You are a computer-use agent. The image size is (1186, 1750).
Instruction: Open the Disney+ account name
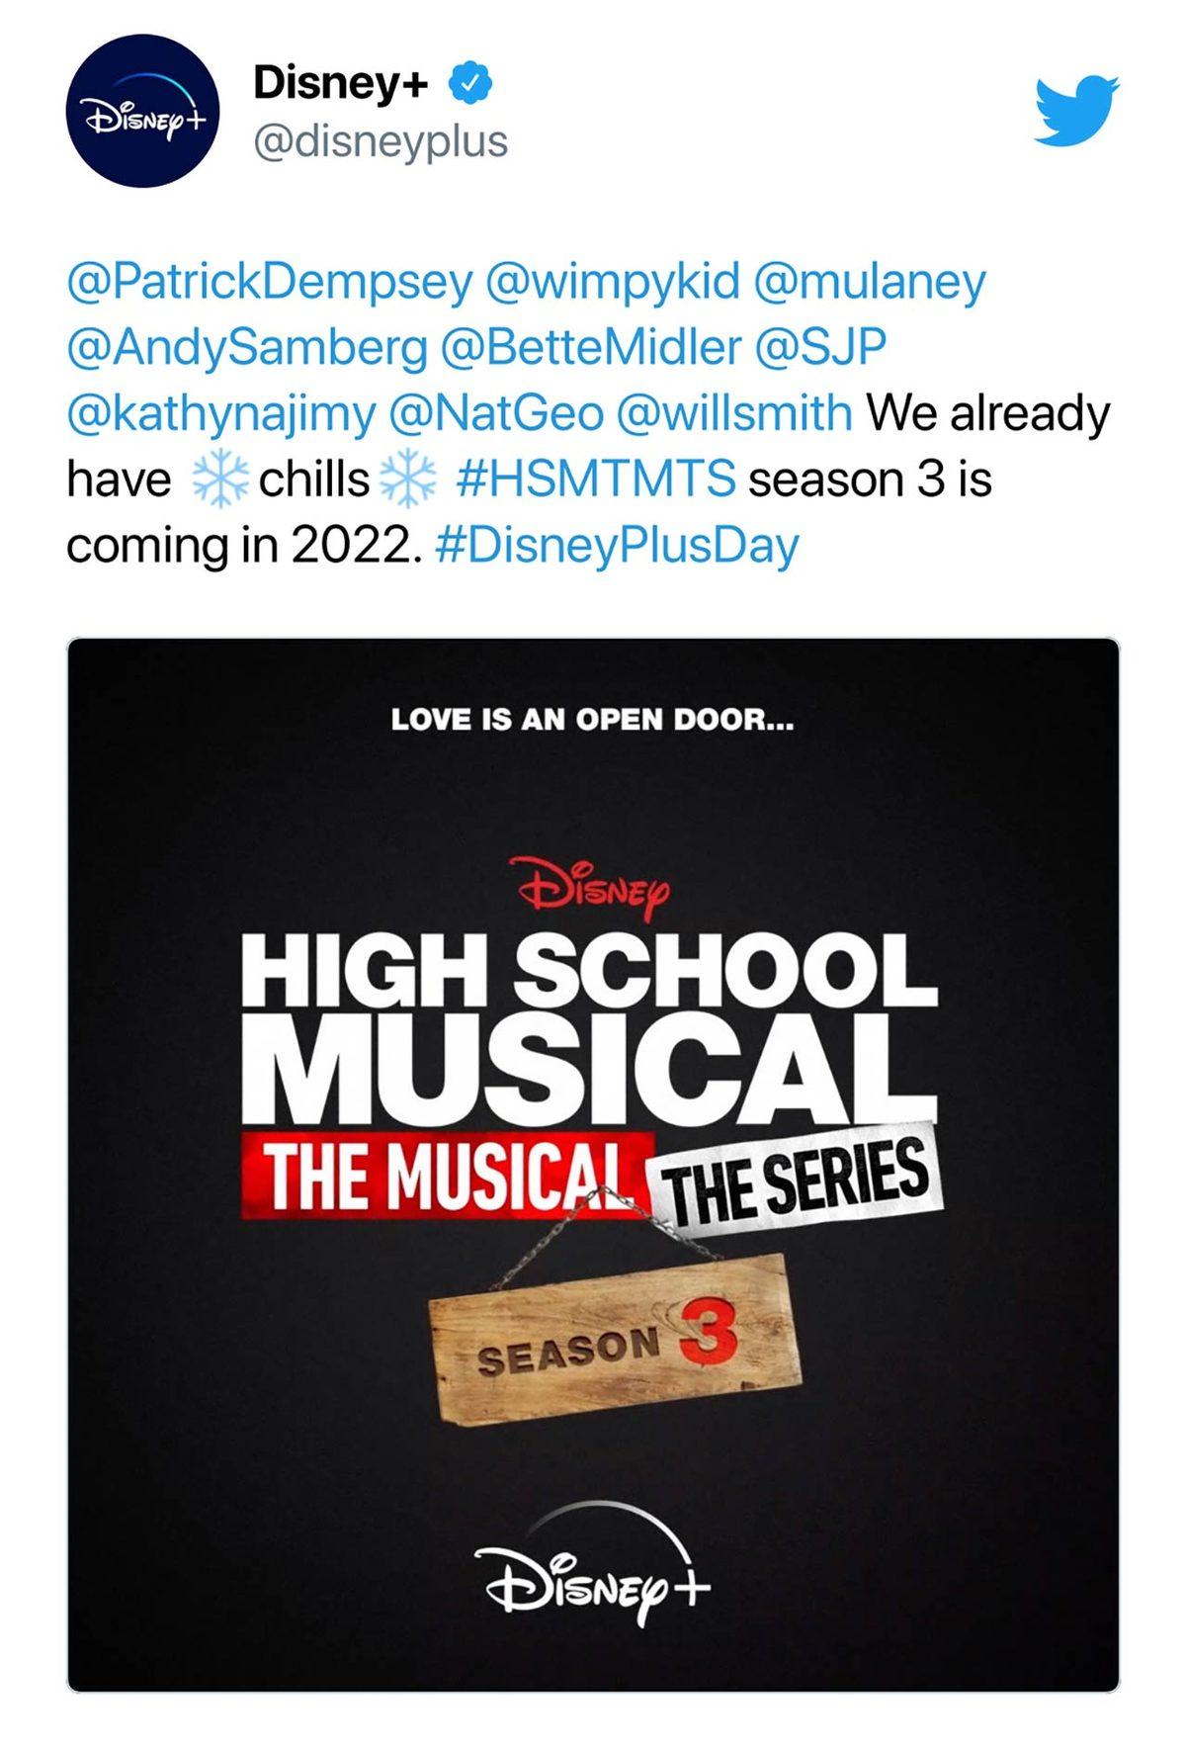(x=340, y=83)
